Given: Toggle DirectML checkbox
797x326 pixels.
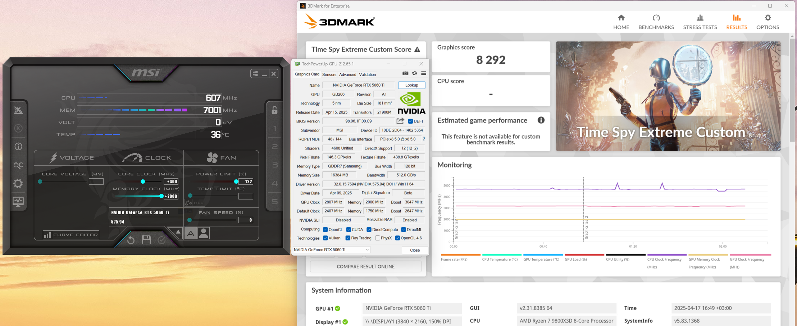Looking at the screenshot, I should (x=404, y=230).
